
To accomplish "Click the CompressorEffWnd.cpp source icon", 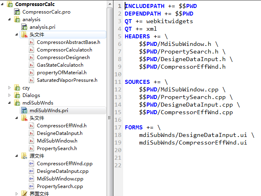I will tap(31, 164).
